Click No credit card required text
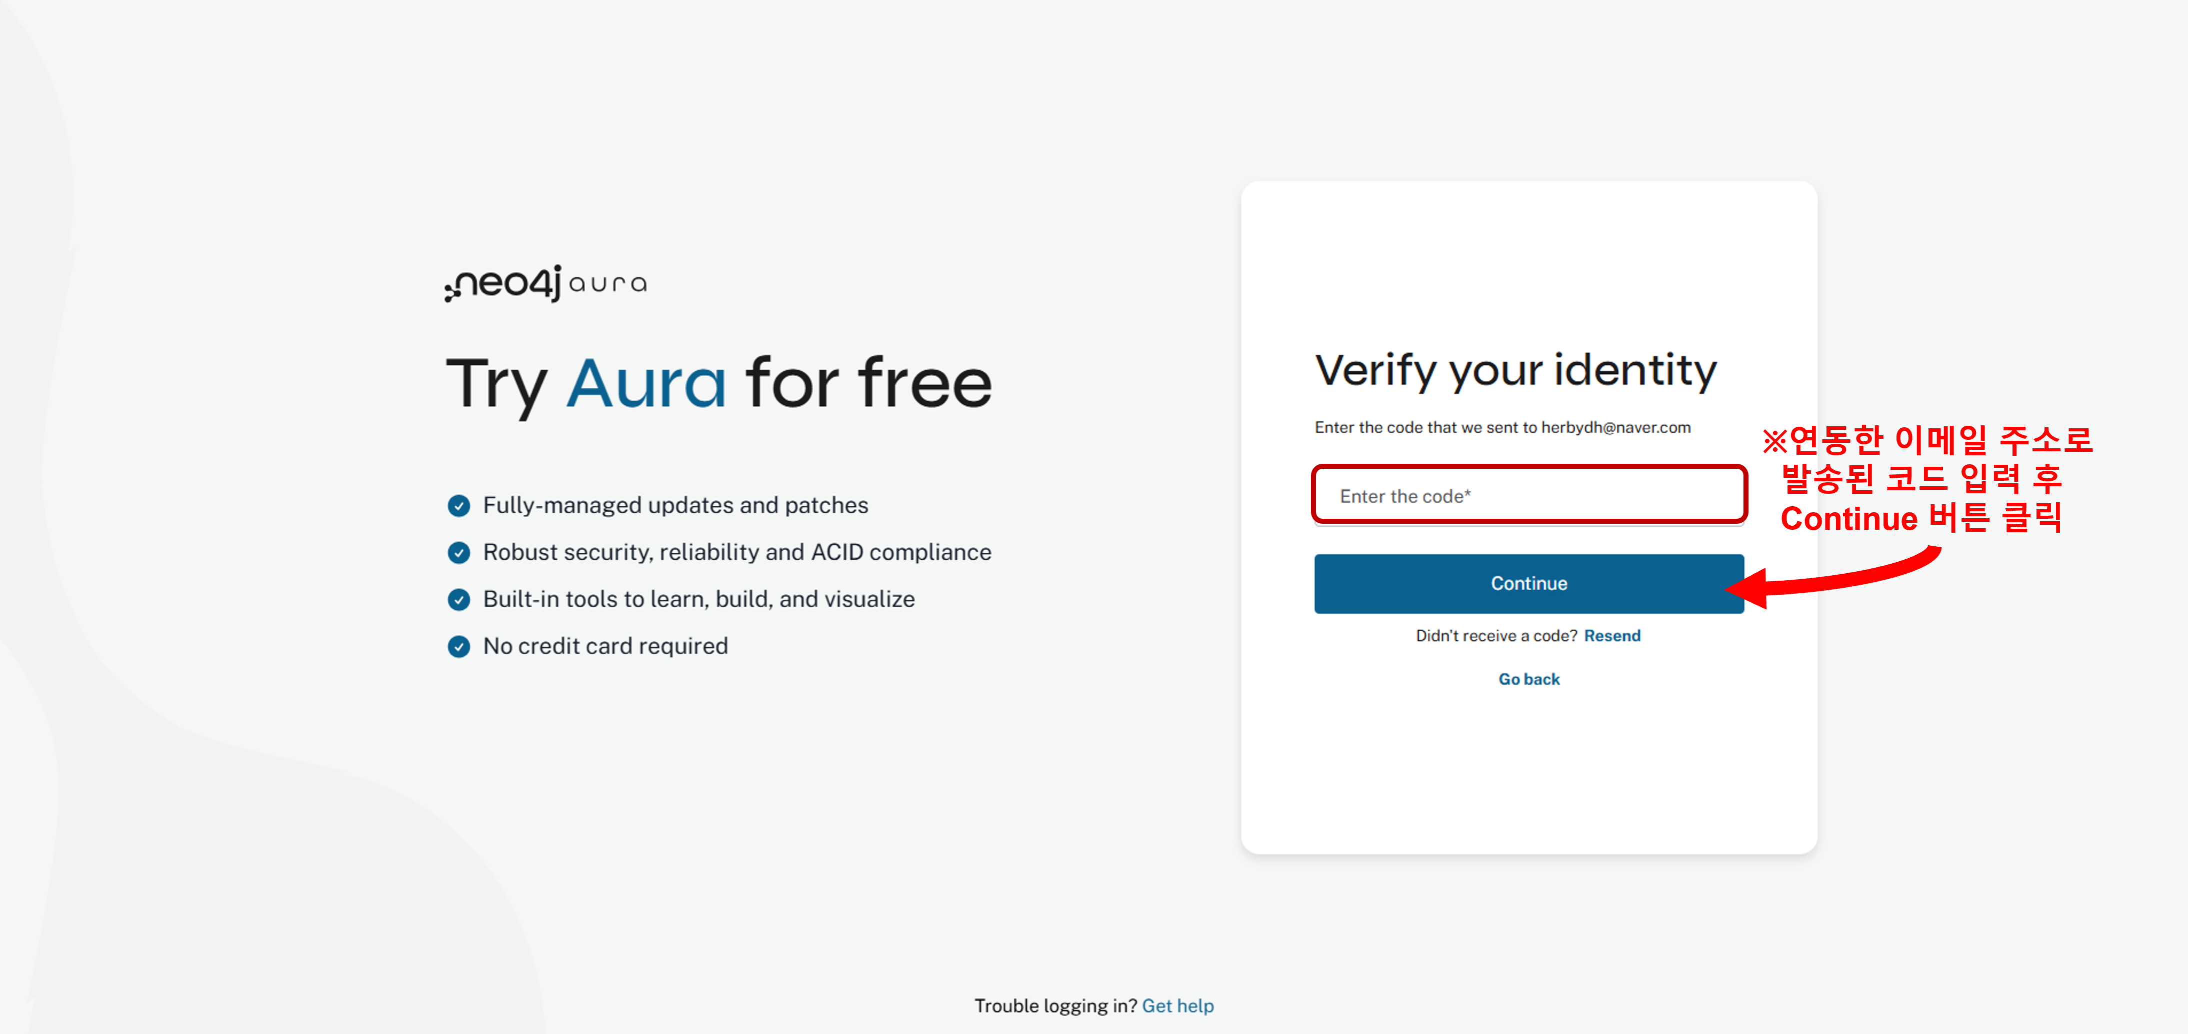Screen dimensions: 2188x1034 605,647
